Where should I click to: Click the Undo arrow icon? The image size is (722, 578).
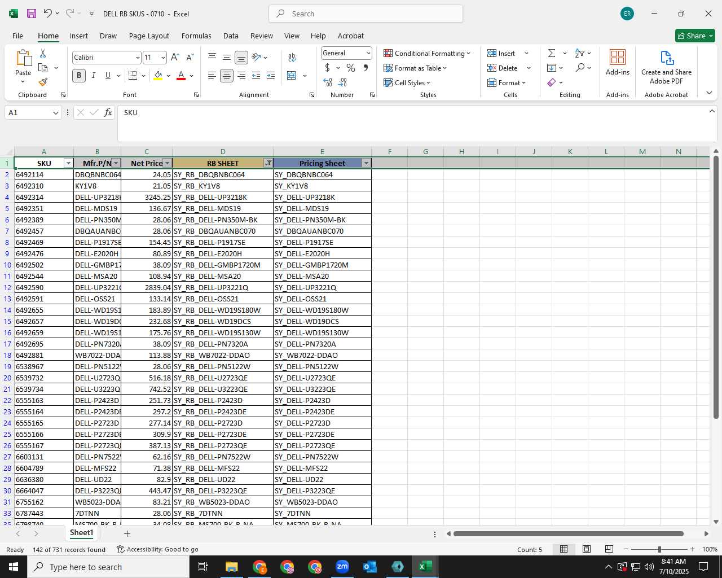[x=48, y=14]
